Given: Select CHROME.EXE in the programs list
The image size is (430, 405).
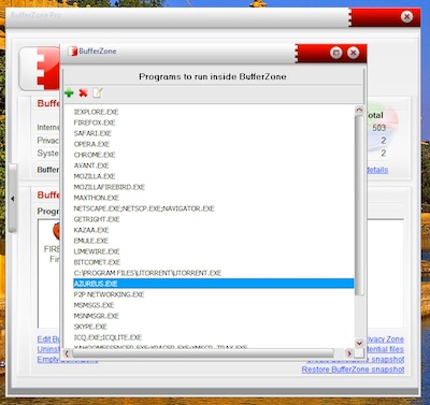Looking at the screenshot, I should coord(94,155).
